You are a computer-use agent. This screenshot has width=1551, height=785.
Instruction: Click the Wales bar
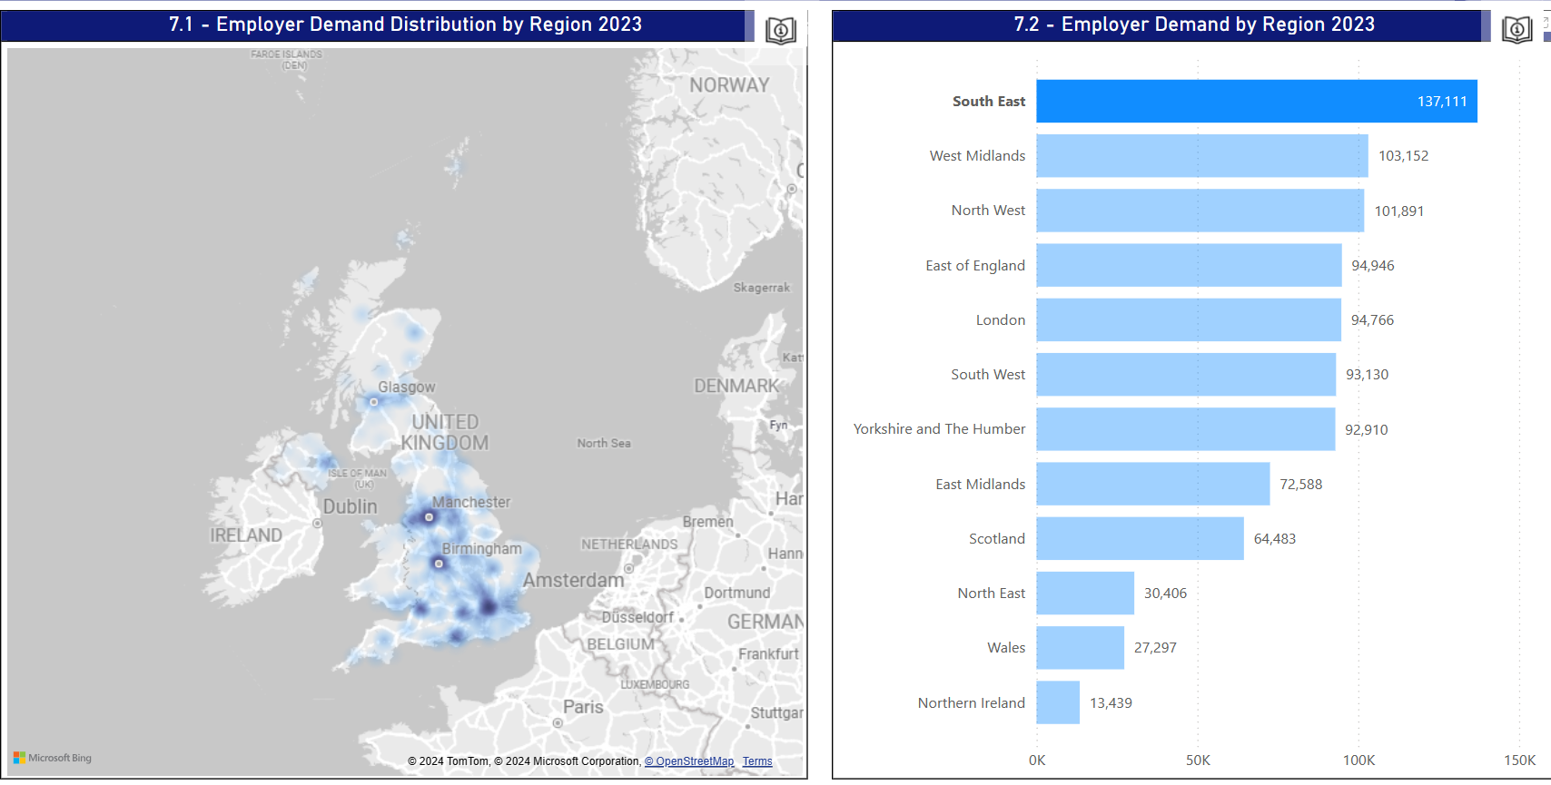pos(1080,648)
